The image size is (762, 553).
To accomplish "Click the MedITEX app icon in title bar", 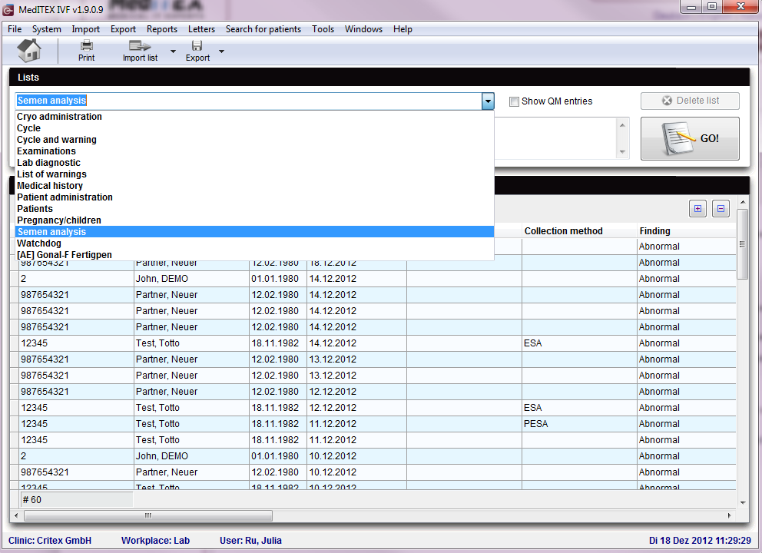I will (x=8, y=9).
